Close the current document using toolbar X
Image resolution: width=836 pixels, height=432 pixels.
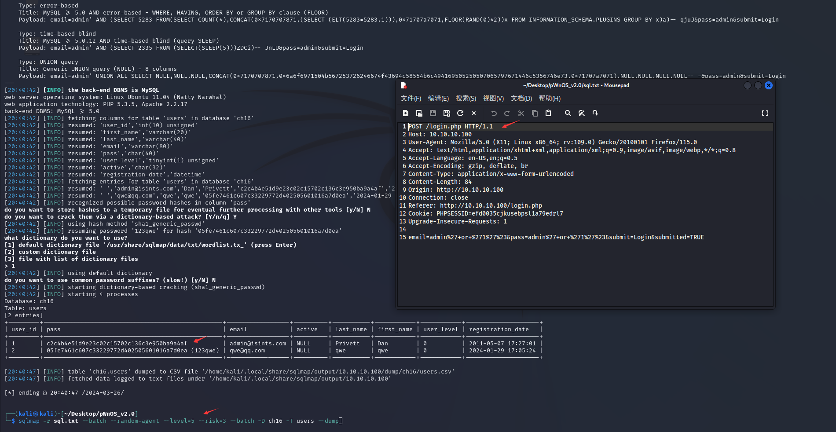(x=474, y=113)
